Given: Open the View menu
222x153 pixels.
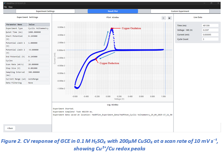Looking at the screenshot, I should tap(10, 7).
